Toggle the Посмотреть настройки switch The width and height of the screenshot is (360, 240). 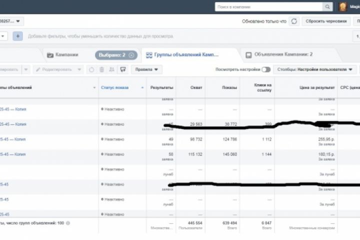coord(266,69)
